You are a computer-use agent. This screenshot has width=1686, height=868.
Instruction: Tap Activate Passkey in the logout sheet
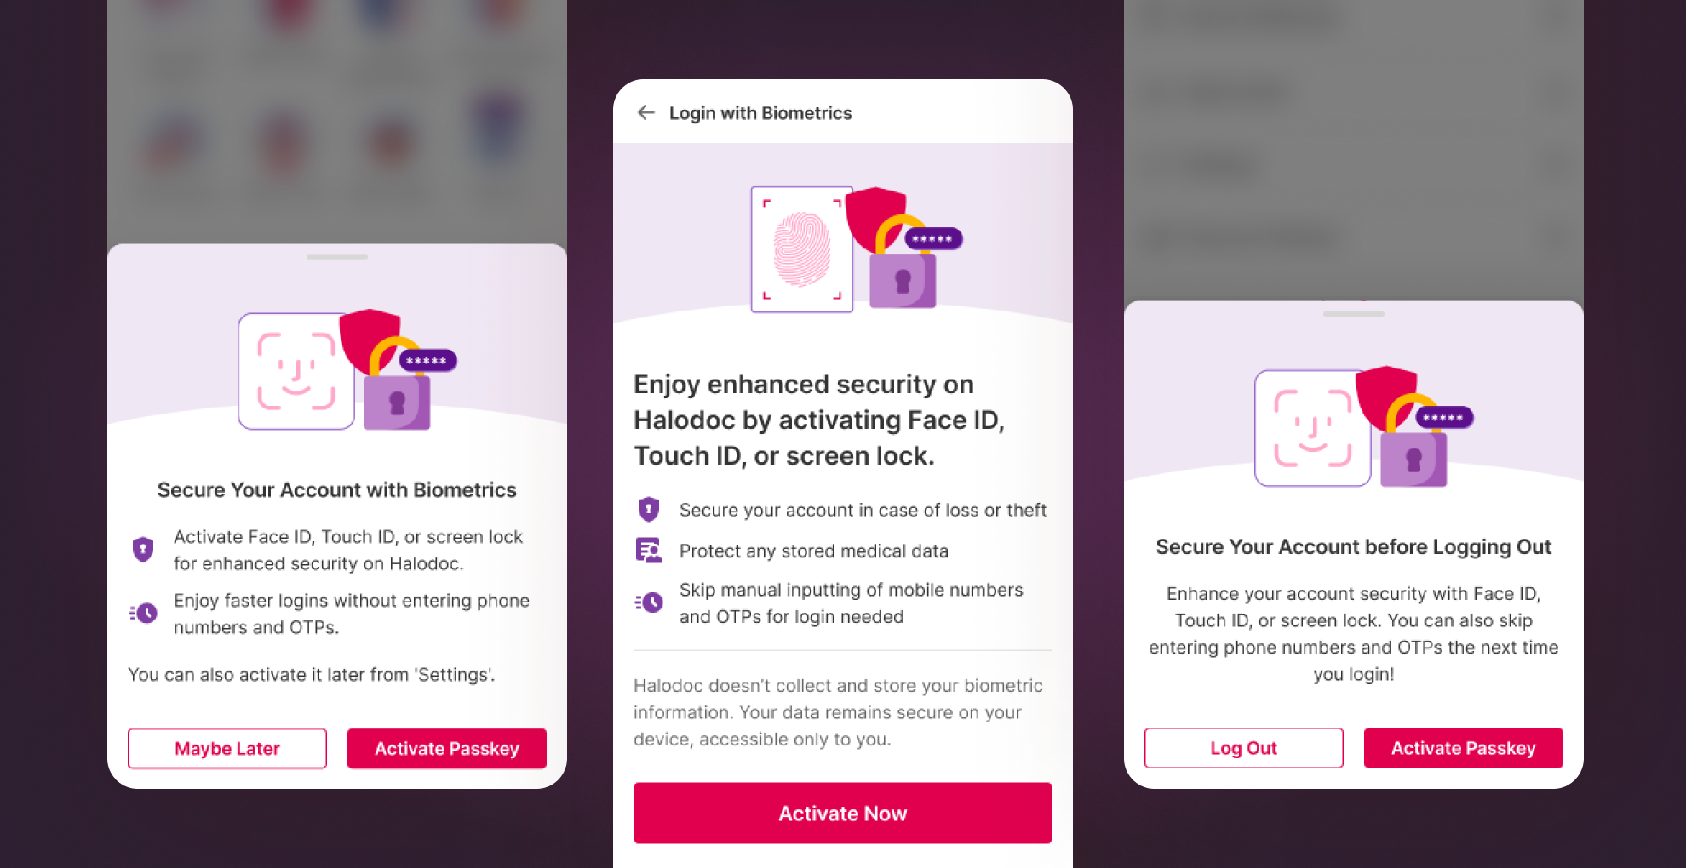pyautogui.click(x=1464, y=747)
